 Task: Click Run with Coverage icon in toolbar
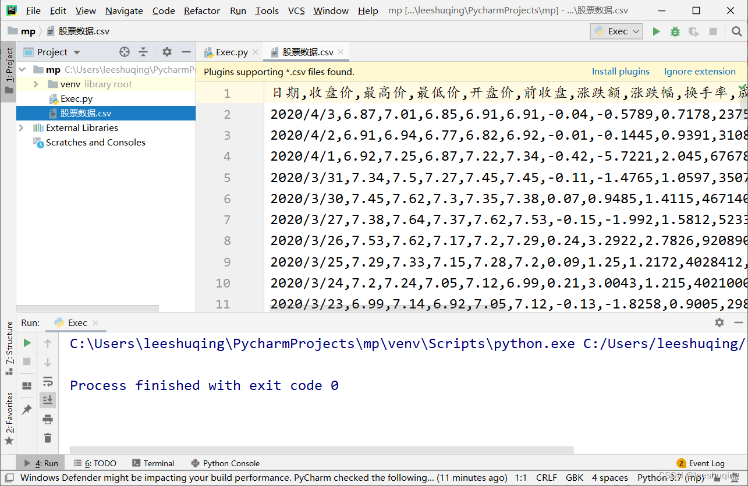click(x=693, y=31)
